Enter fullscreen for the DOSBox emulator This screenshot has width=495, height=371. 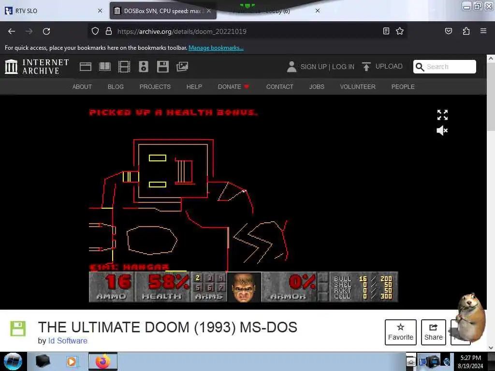click(442, 115)
